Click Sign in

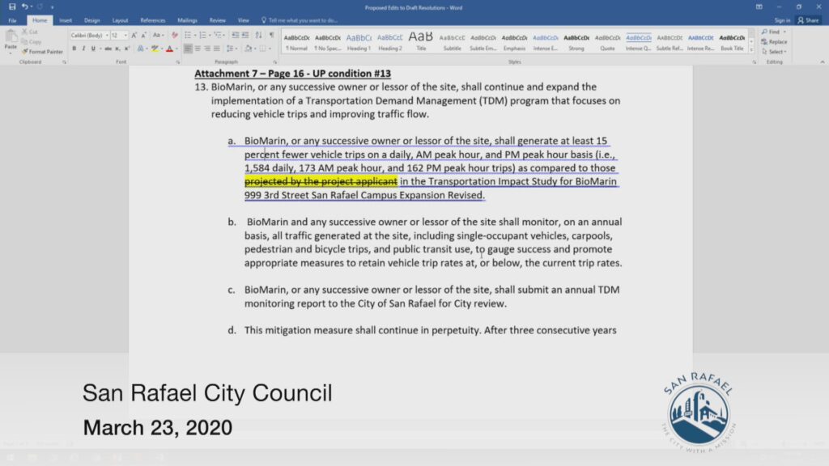(782, 20)
